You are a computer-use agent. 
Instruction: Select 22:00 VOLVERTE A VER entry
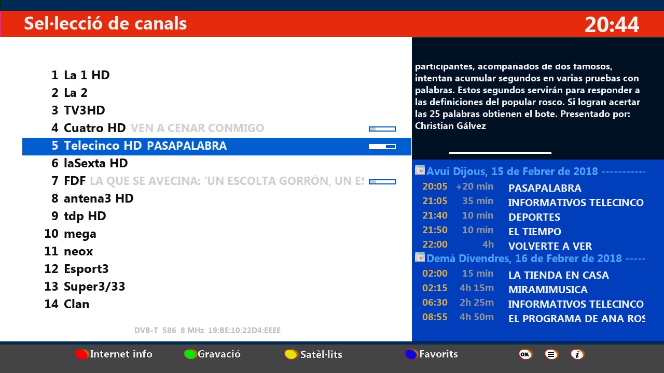point(530,246)
